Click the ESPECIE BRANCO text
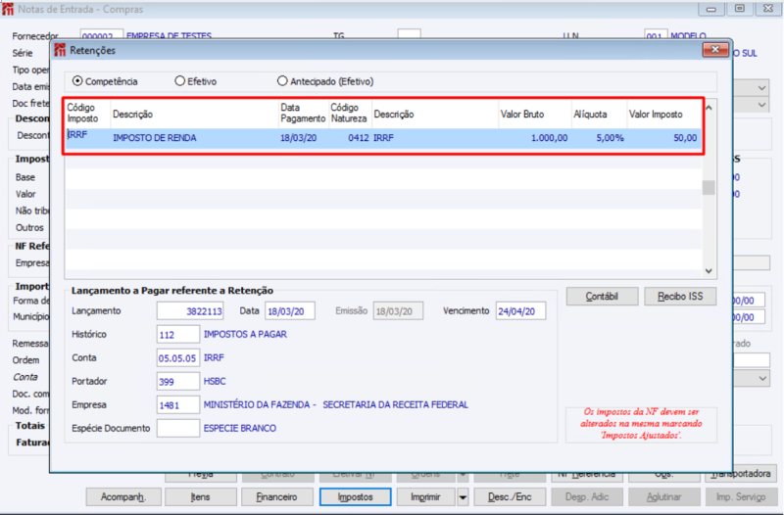784x515 pixels. (x=239, y=428)
